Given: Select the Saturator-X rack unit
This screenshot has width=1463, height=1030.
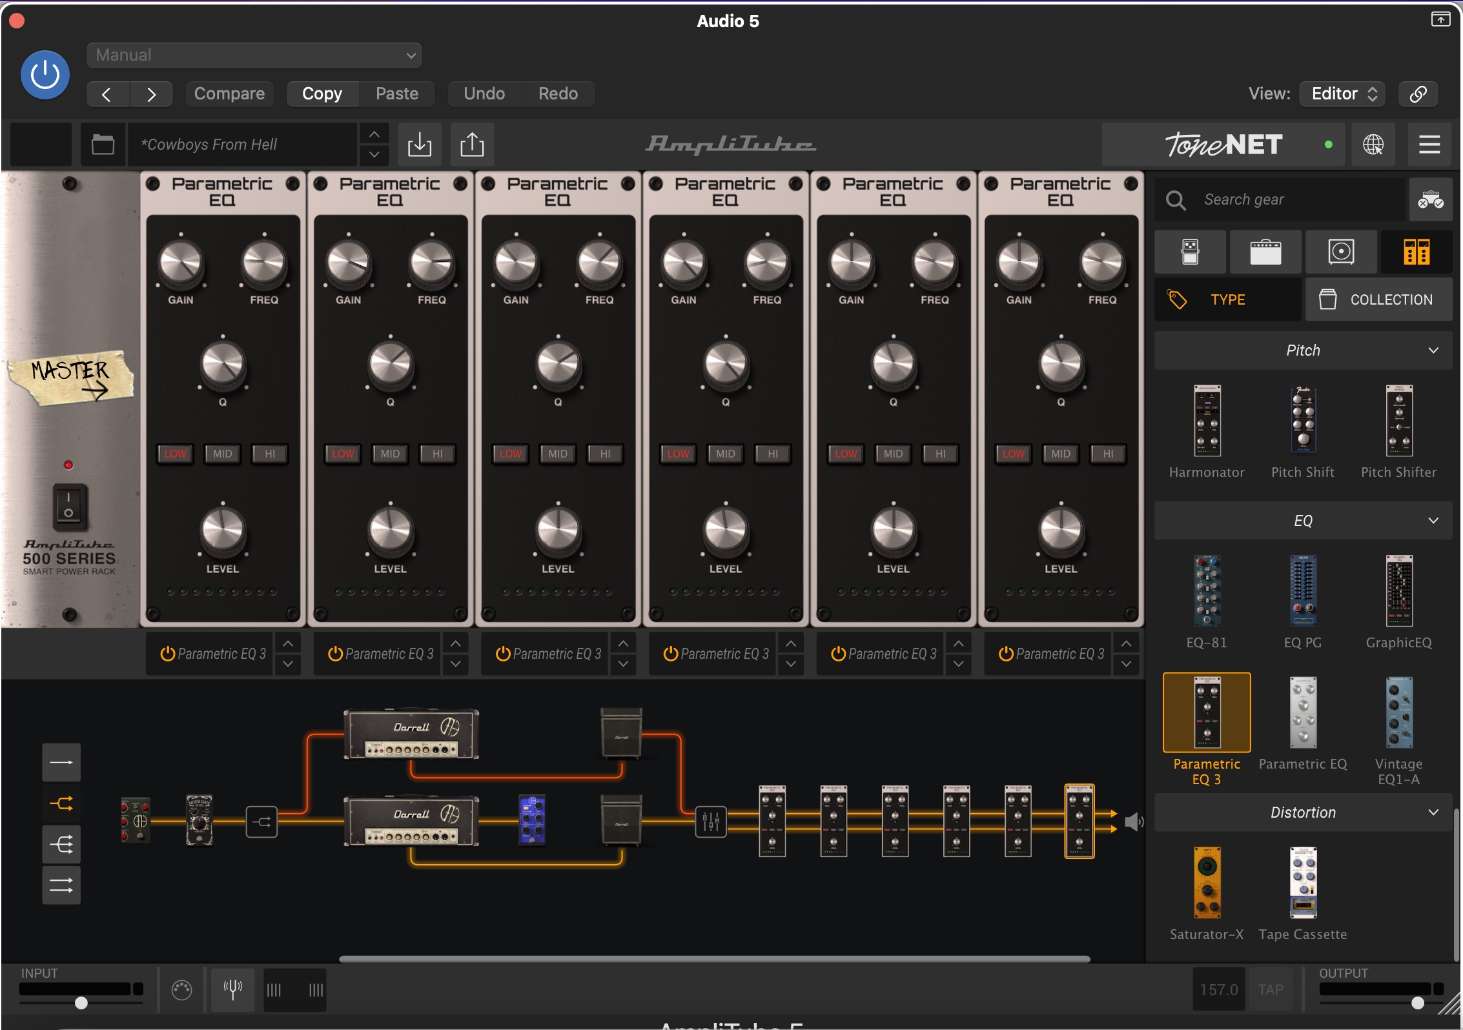Looking at the screenshot, I should point(1207,883).
